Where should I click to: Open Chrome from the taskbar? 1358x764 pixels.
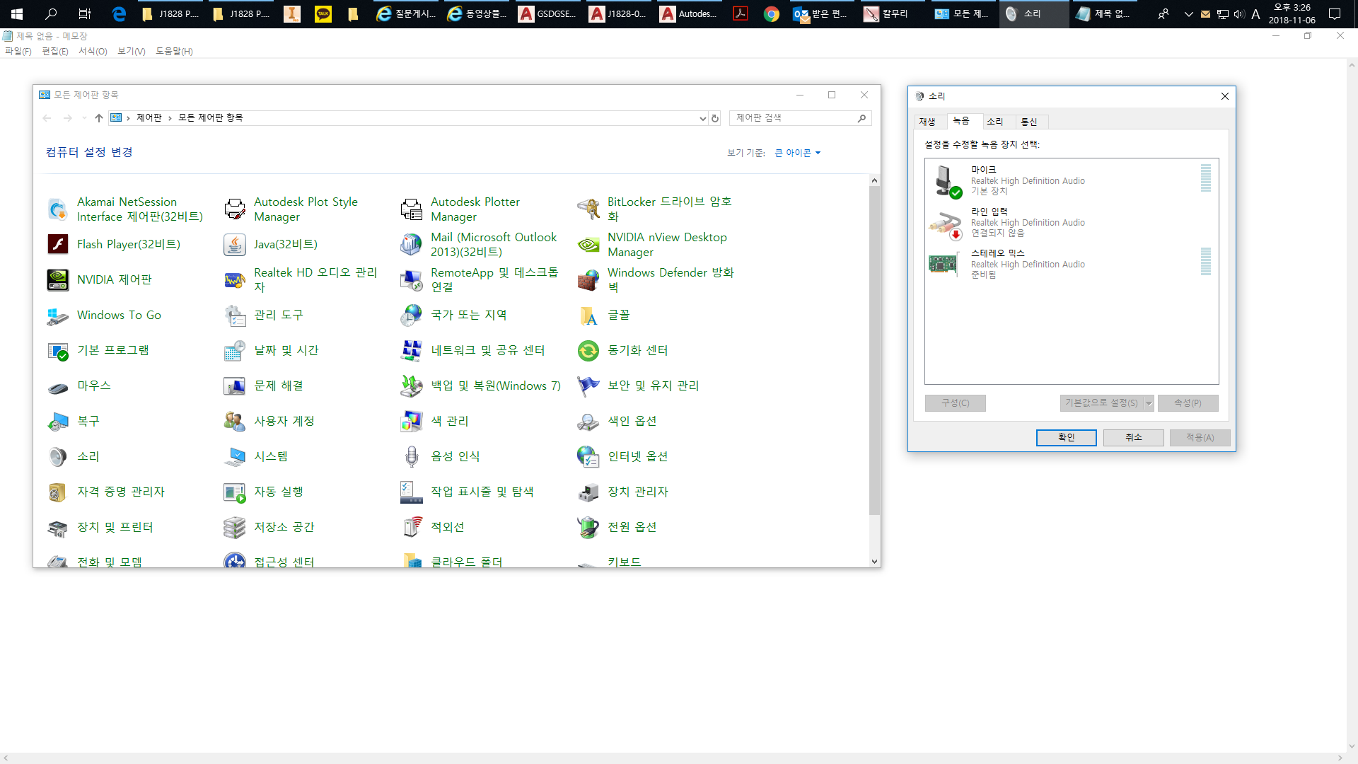pos(772,13)
